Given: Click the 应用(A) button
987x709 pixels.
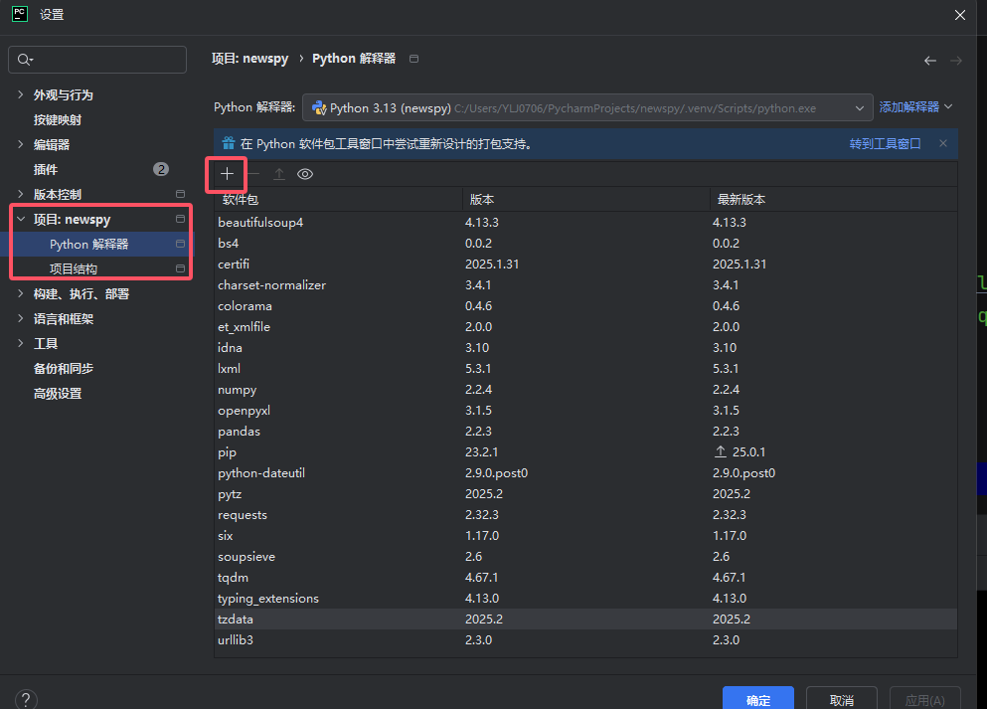Looking at the screenshot, I should click(924, 700).
